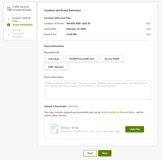Go to Location, Date & Time step
The height and width of the screenshot is (160, 162).
(x=21, y=20)
